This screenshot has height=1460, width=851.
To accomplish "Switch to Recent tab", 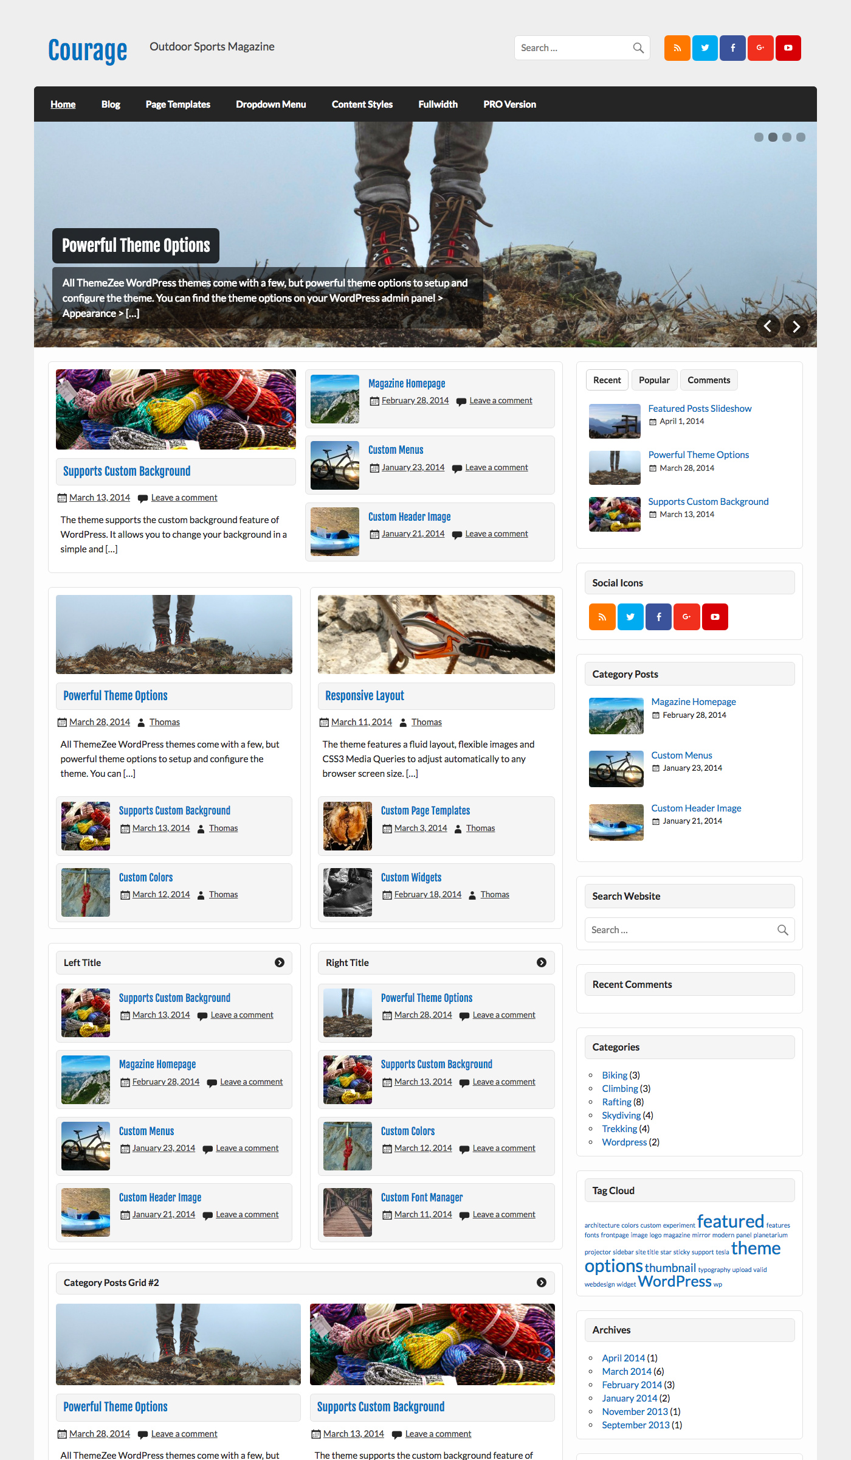I will point(607,380).
